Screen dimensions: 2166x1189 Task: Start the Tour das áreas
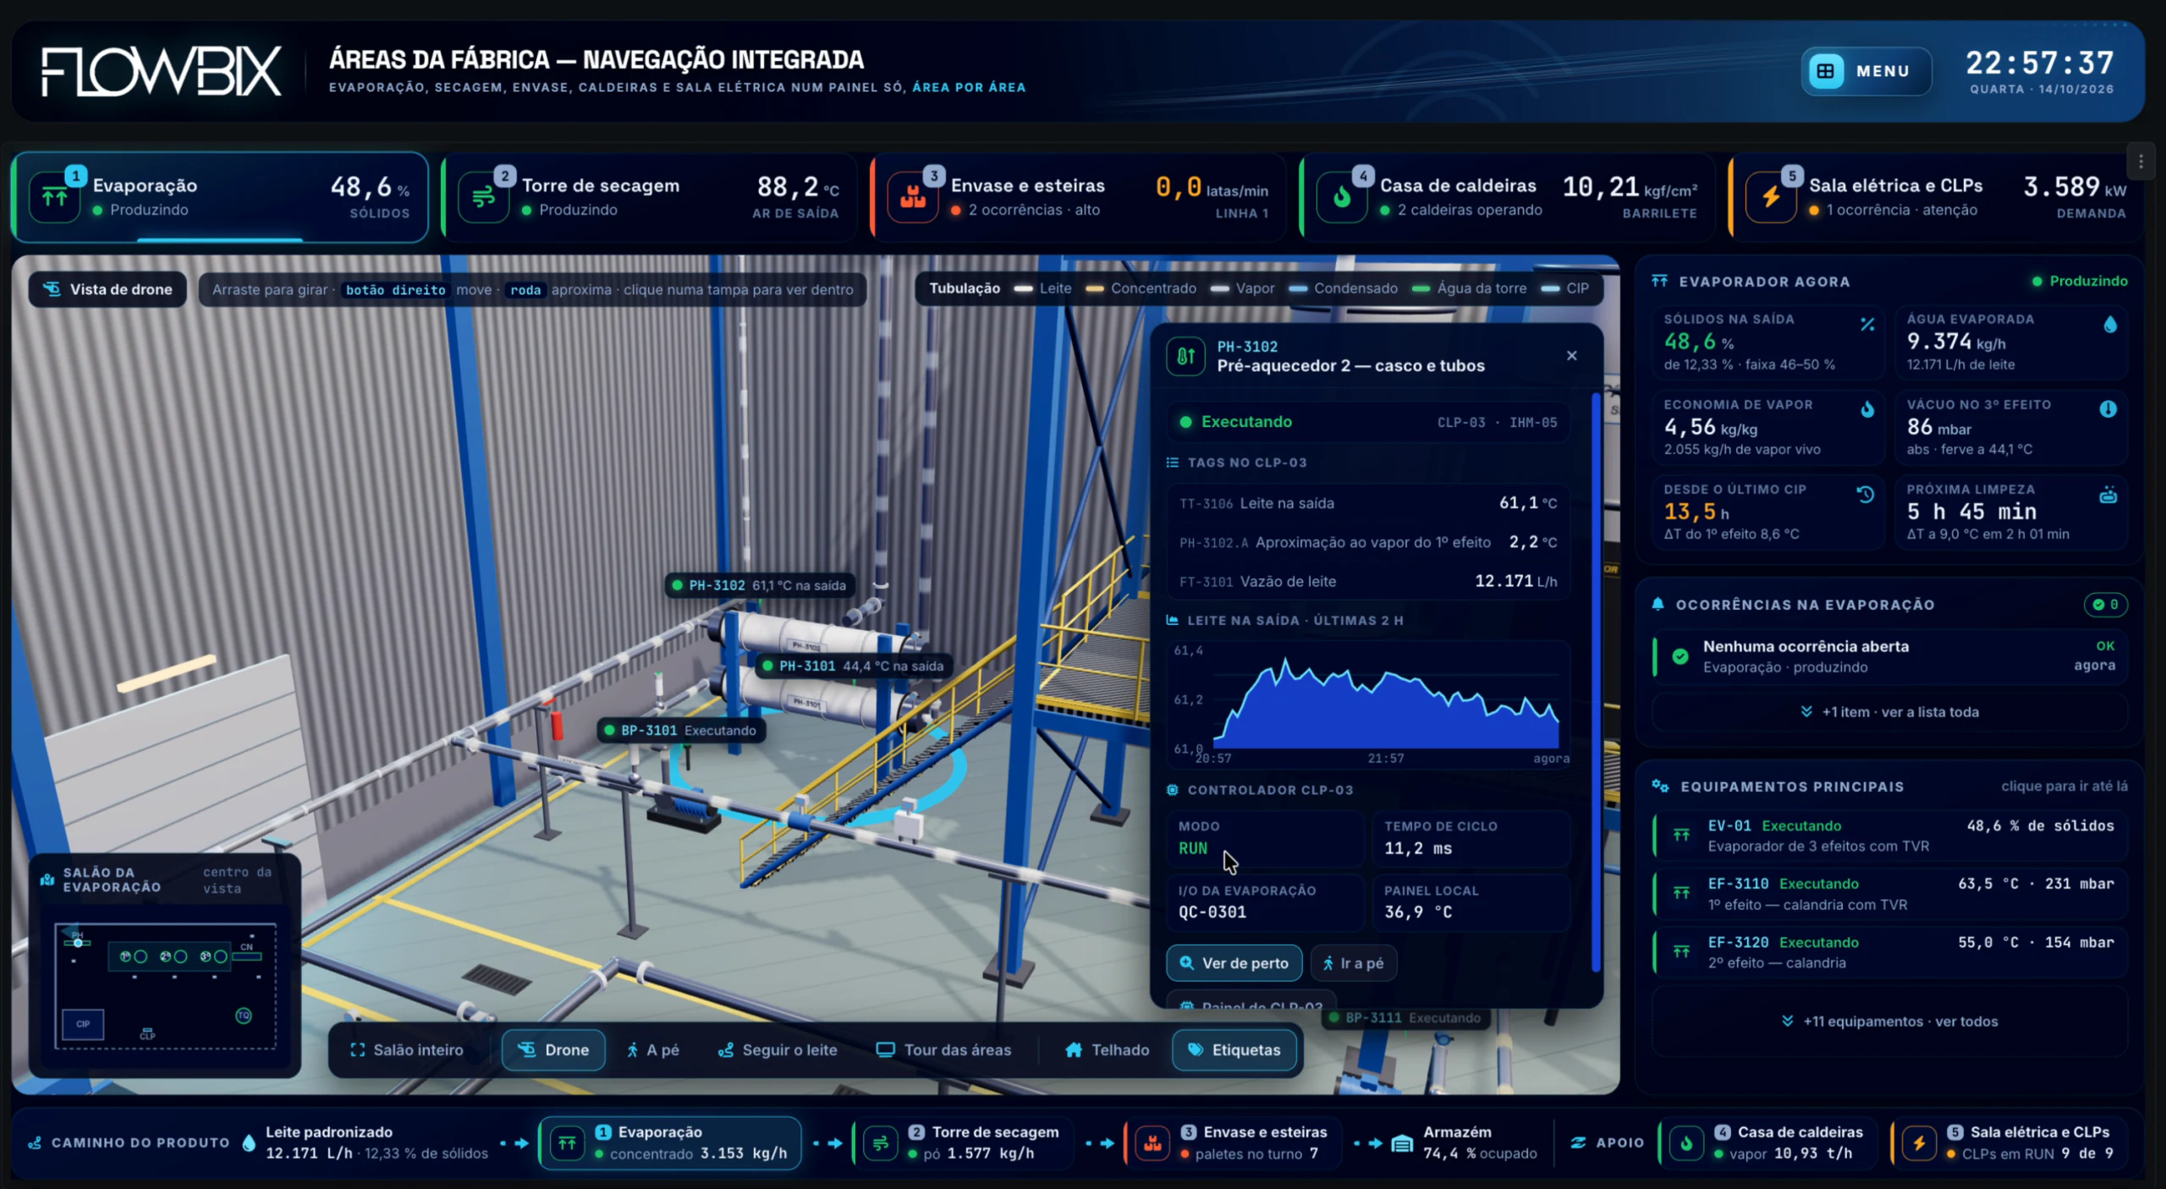[943, 1049]
